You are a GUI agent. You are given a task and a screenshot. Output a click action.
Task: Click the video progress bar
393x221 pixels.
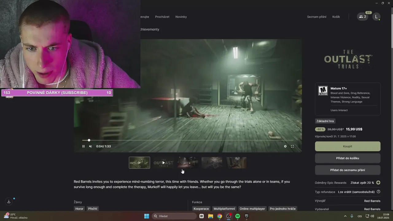[188, 140]
